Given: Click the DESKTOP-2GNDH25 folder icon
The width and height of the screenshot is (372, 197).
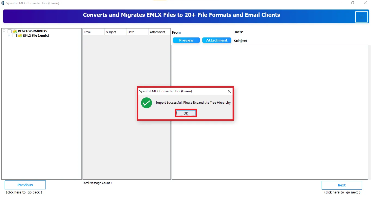Looking at the screenshot, I should click(15, 31).
